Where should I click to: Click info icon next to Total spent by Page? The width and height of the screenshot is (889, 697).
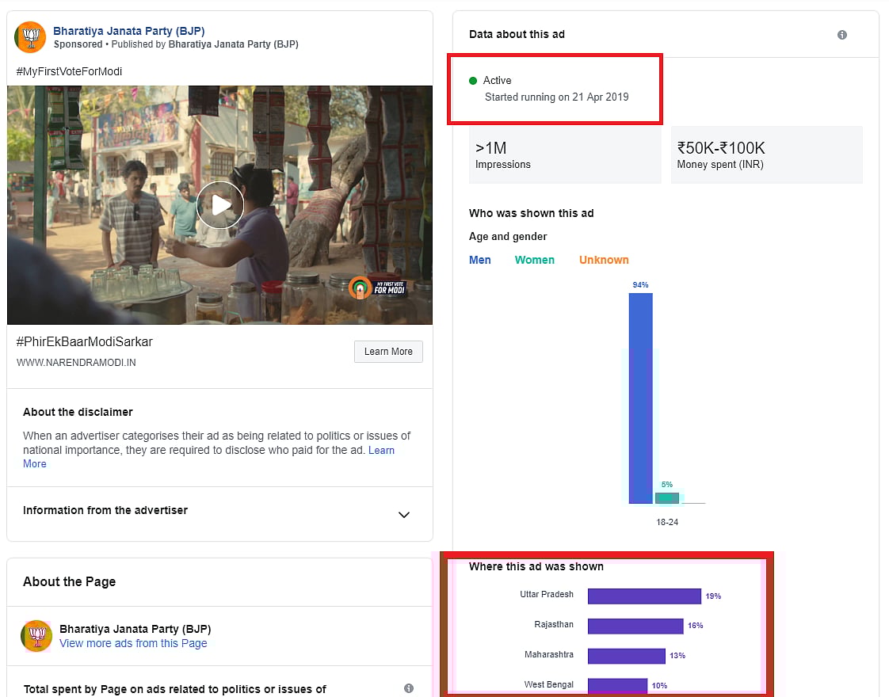coord(409,688)
